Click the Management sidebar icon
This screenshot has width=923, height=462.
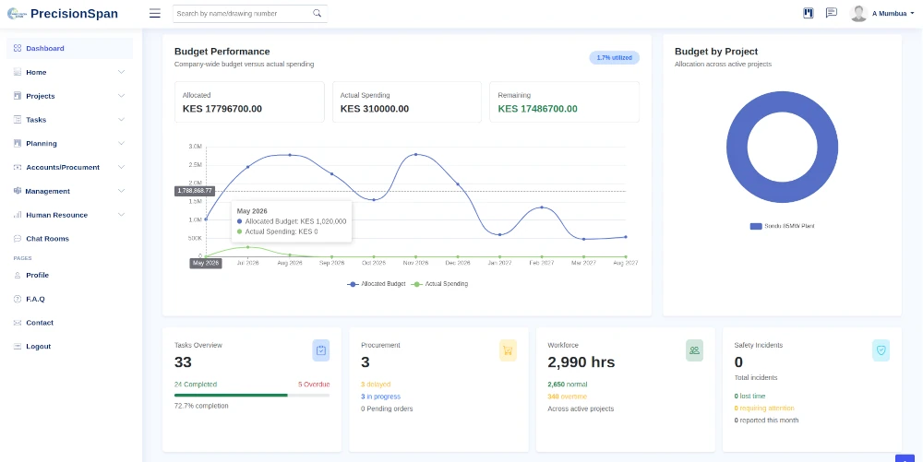[18, 191]
